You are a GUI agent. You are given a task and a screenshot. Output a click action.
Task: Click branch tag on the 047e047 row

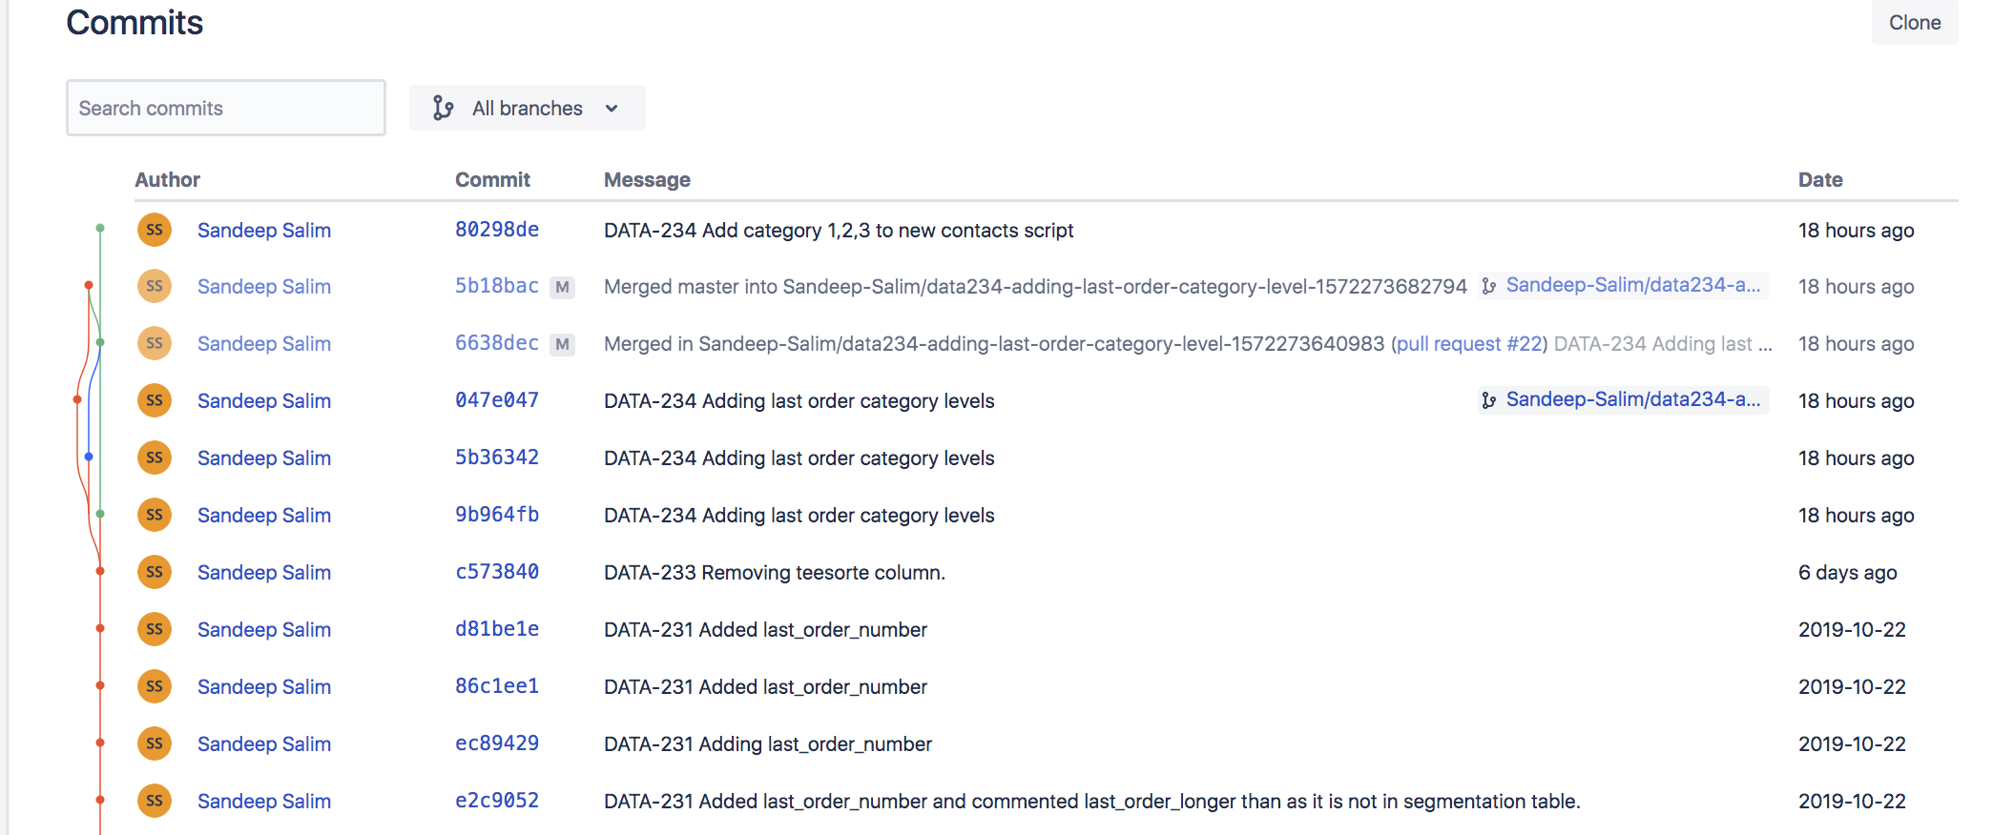click(1623, 399)
